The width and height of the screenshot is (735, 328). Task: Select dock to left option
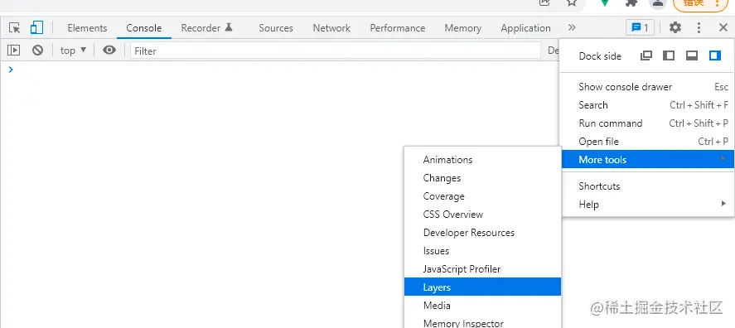coord(669,55)
